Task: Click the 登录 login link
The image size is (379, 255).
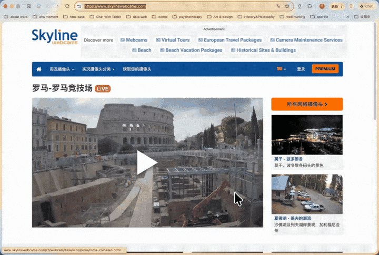Action: 301,69
